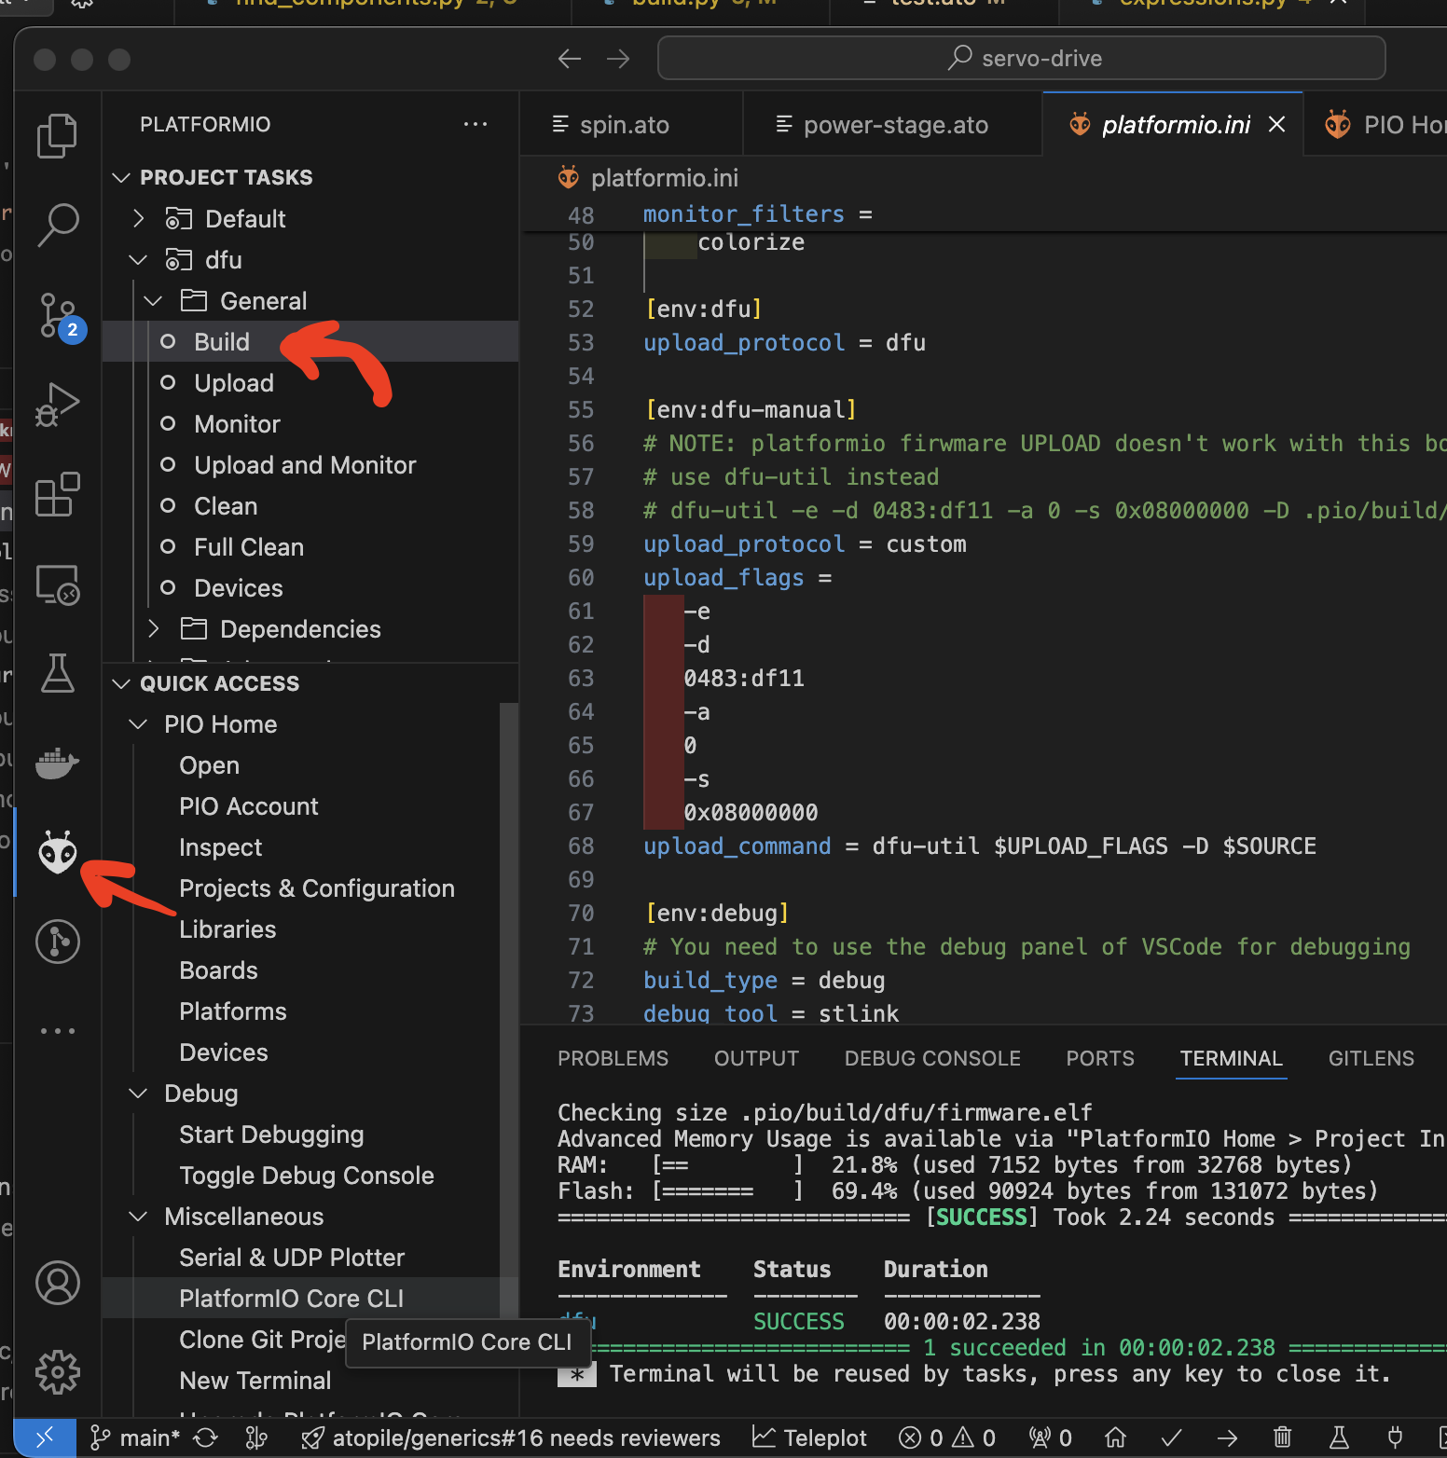
Task: Collapse the Miscellaneous group
Action: click(138, 1217)
